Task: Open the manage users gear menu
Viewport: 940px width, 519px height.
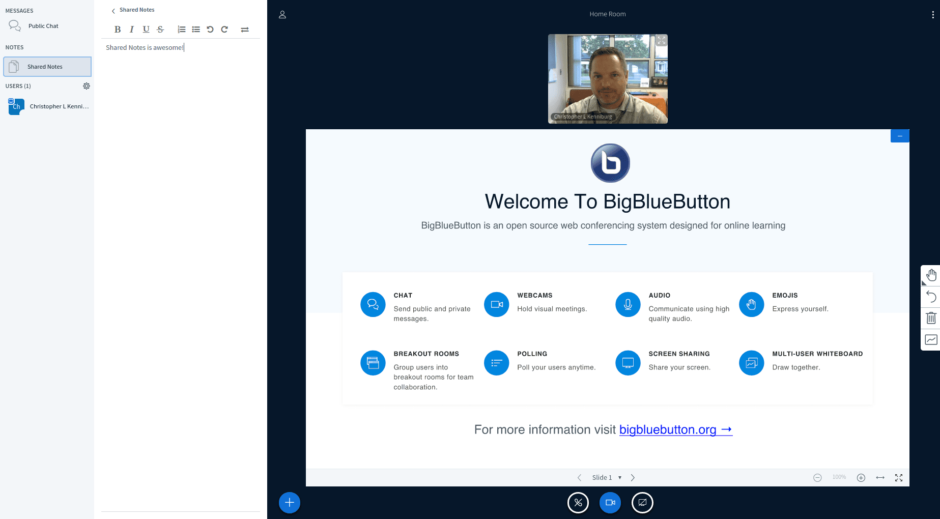Action: (x=87, y=86)
